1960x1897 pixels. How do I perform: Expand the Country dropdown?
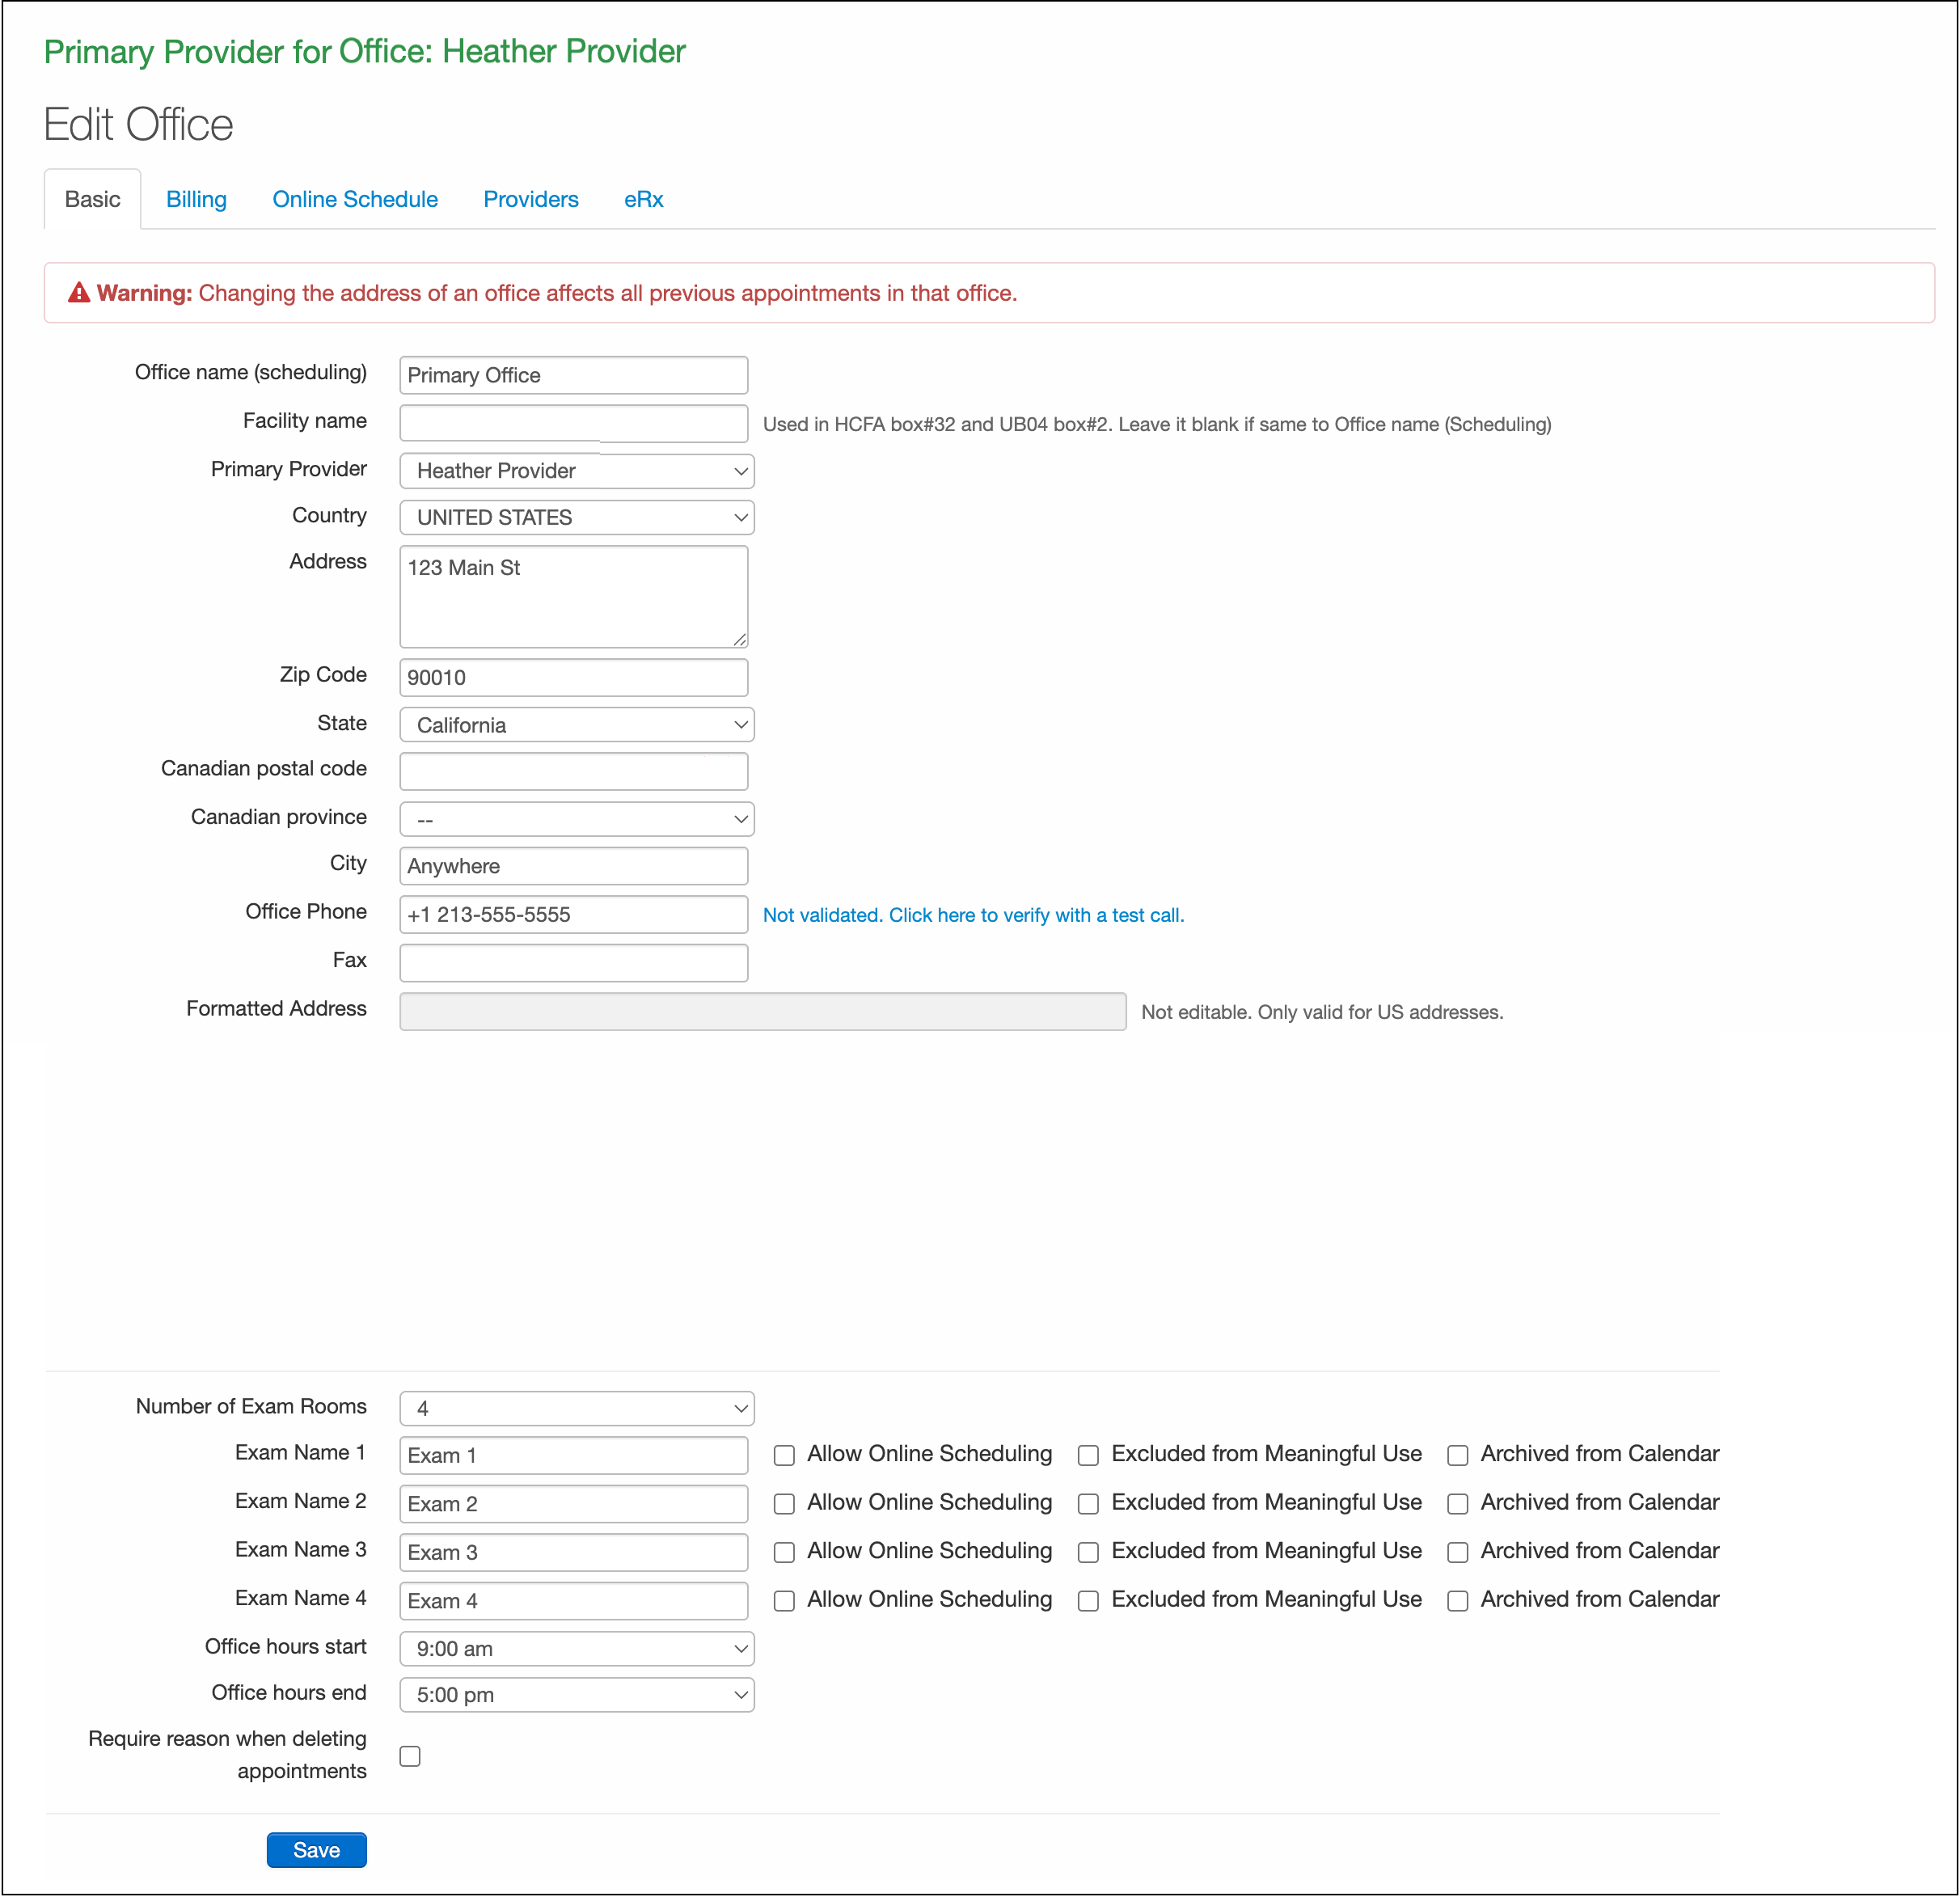pos(576,518)
